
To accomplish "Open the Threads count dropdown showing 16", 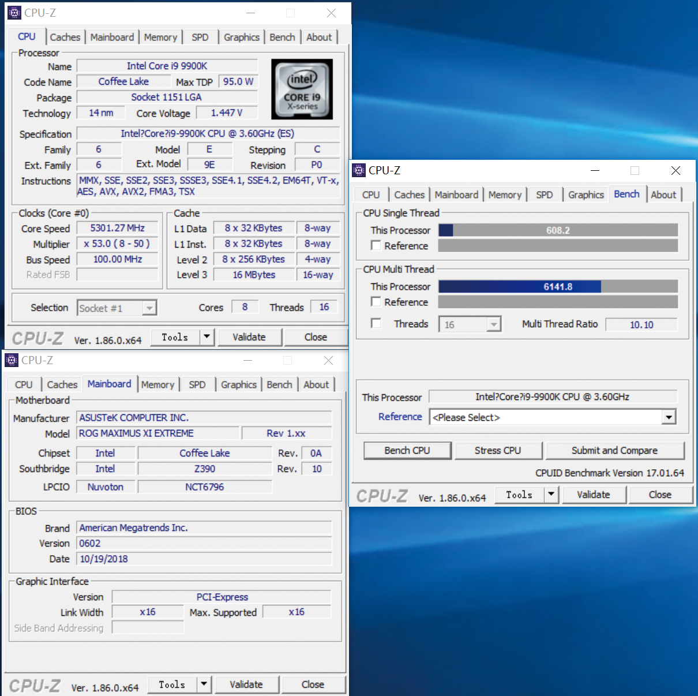I will 494,324.
